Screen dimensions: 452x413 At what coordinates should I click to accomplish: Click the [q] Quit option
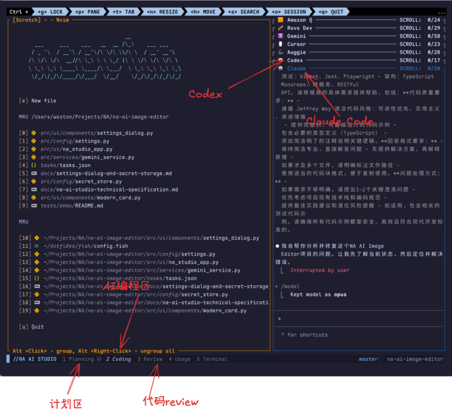point(31,326)
